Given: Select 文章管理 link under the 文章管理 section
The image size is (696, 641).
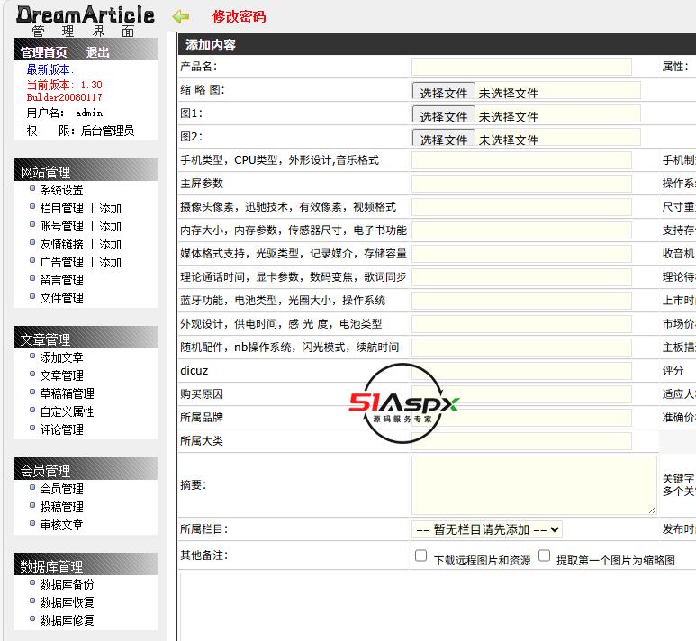Looking at the screenshot, I should (x=62, y=375).
